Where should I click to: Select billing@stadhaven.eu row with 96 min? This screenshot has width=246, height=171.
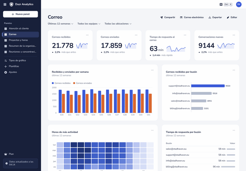(x=200, y=167)
